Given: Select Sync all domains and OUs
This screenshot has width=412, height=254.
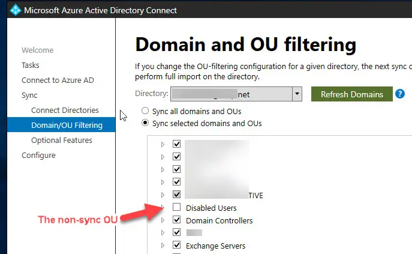Looking at the screenshot, I should tap(145, 110).
